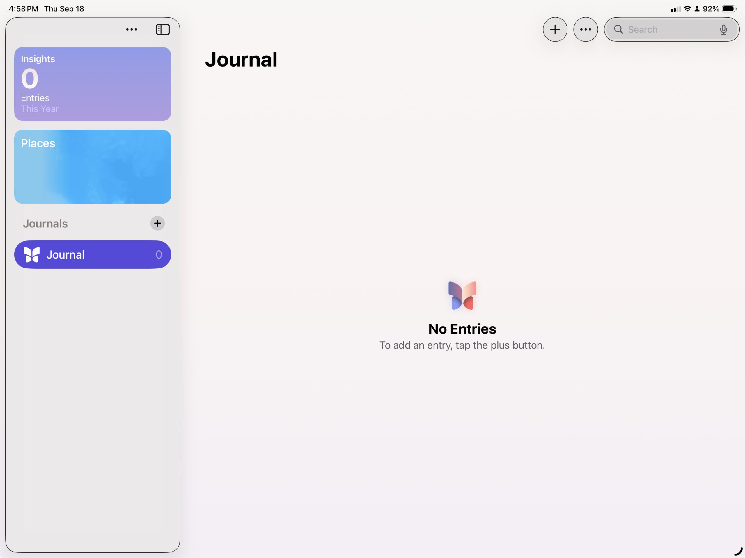745x558 pixels.
Task: Click the person icon in status bar
Action: pos(697,9)
